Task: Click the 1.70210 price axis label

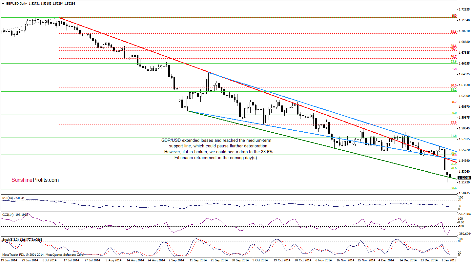Action: 464,31
